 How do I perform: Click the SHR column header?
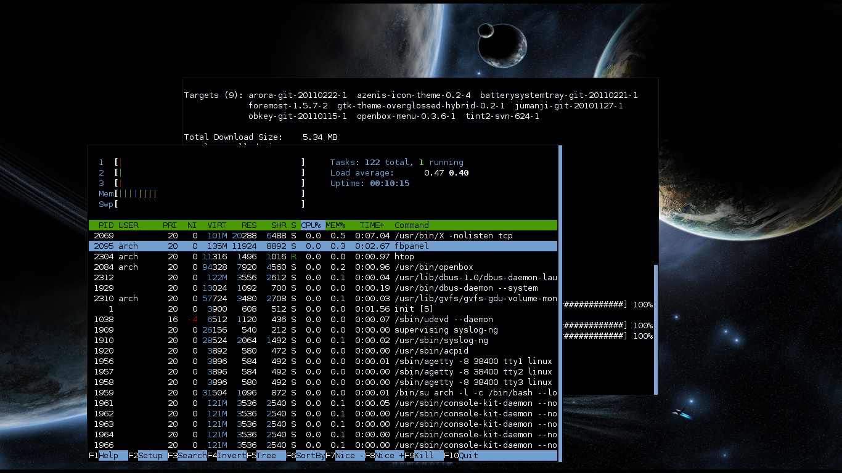pyautogui.click(x=279, y=225)
